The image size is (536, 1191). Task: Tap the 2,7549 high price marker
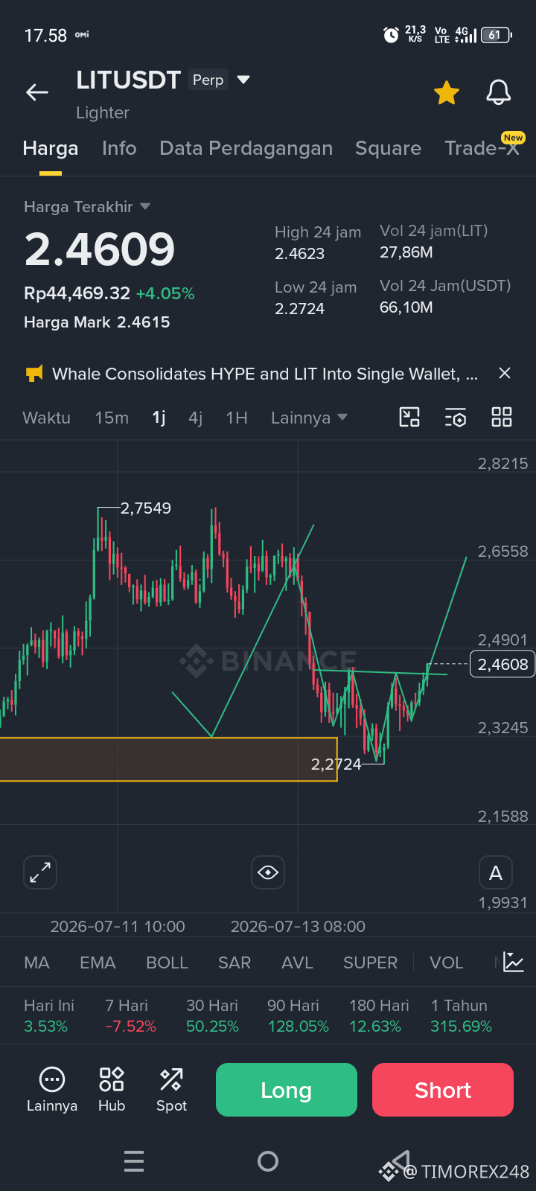pyautogui.click(x=146, y=508)
